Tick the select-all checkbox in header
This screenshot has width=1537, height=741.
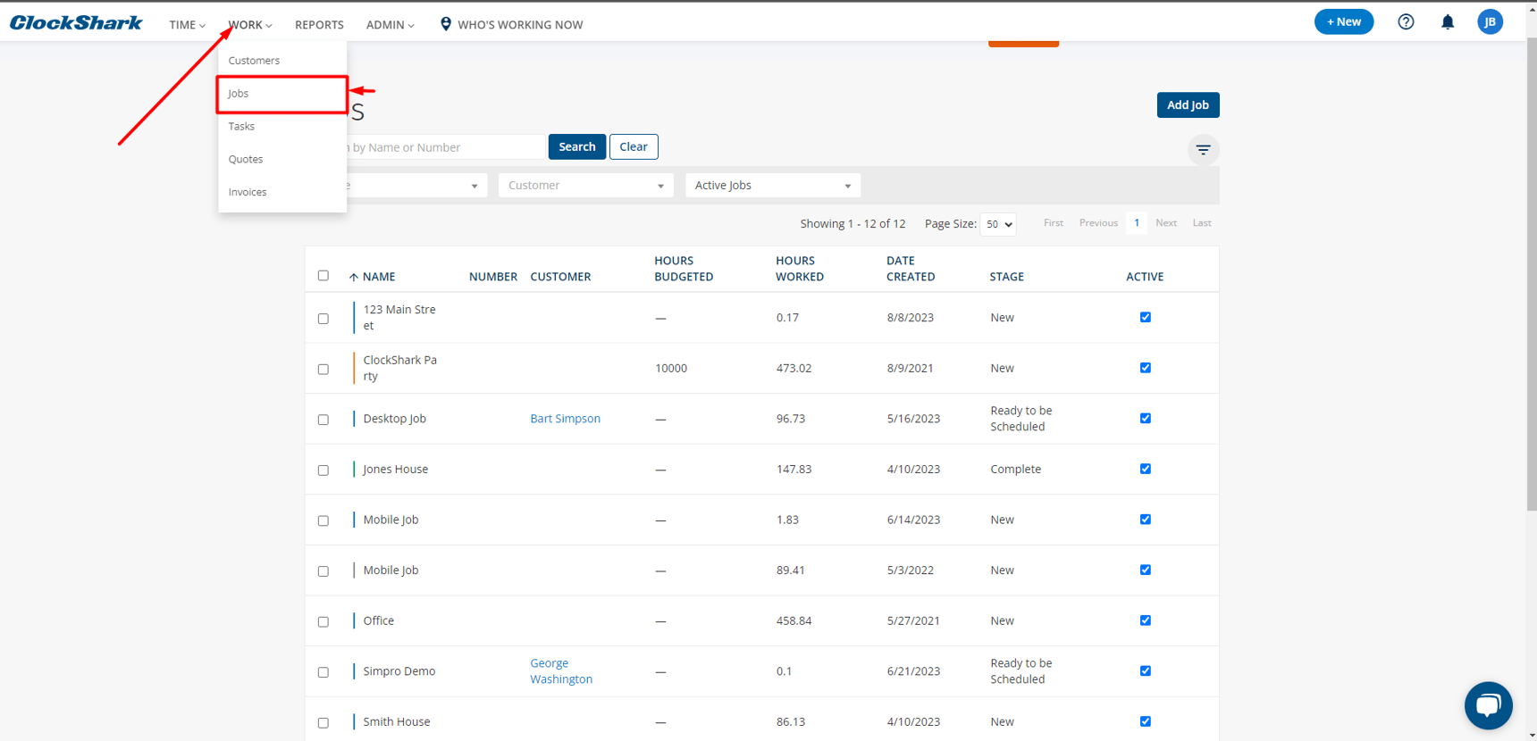tap(323, 276)
